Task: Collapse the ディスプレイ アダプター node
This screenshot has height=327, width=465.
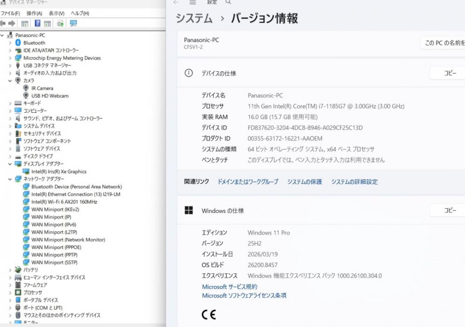Action: click(x=10, y=164)
